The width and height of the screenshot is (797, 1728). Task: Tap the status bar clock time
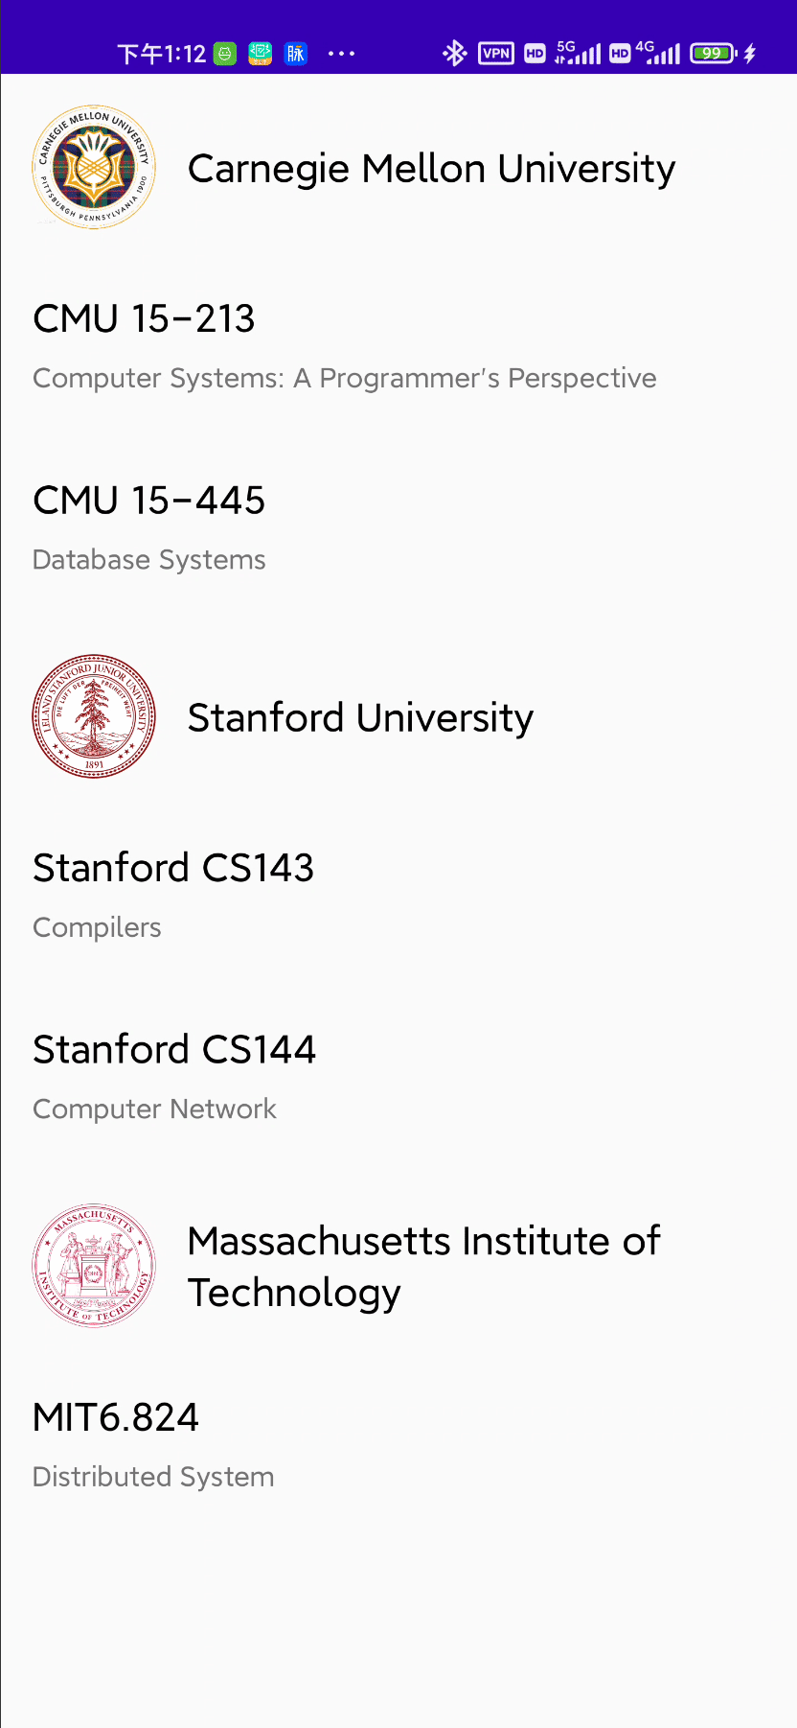(161, 54)
